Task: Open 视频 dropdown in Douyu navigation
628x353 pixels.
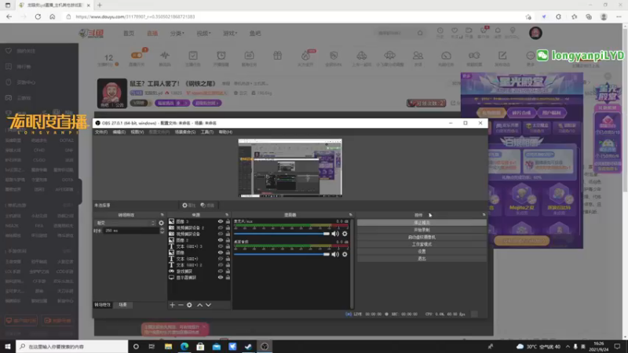Action: 203,33
